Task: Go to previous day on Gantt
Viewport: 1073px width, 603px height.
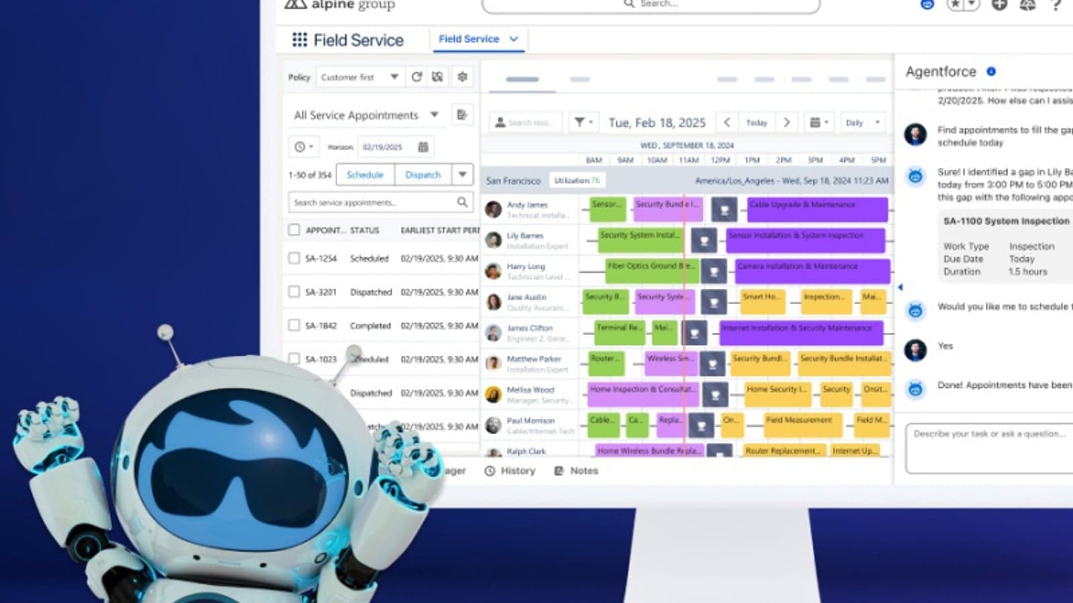Action: (727, 122)
